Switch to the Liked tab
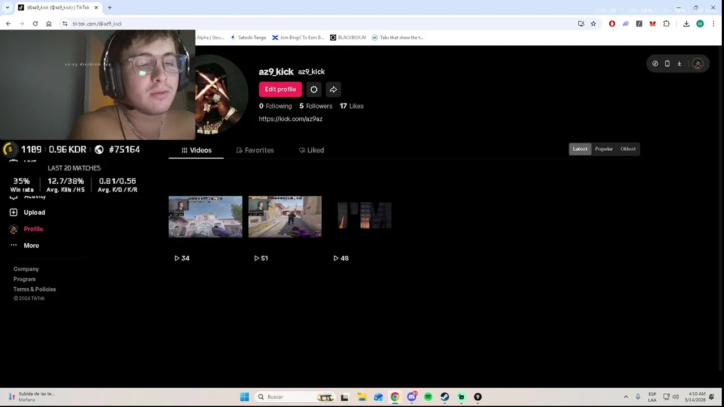724x407 pixels. 311,150
